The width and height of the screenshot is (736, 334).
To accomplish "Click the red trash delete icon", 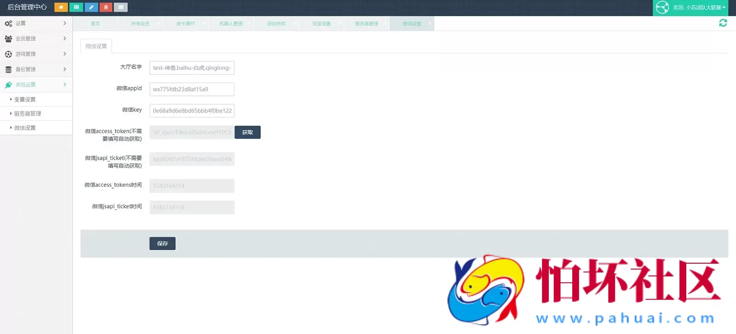I will click(x=106, y=7).
